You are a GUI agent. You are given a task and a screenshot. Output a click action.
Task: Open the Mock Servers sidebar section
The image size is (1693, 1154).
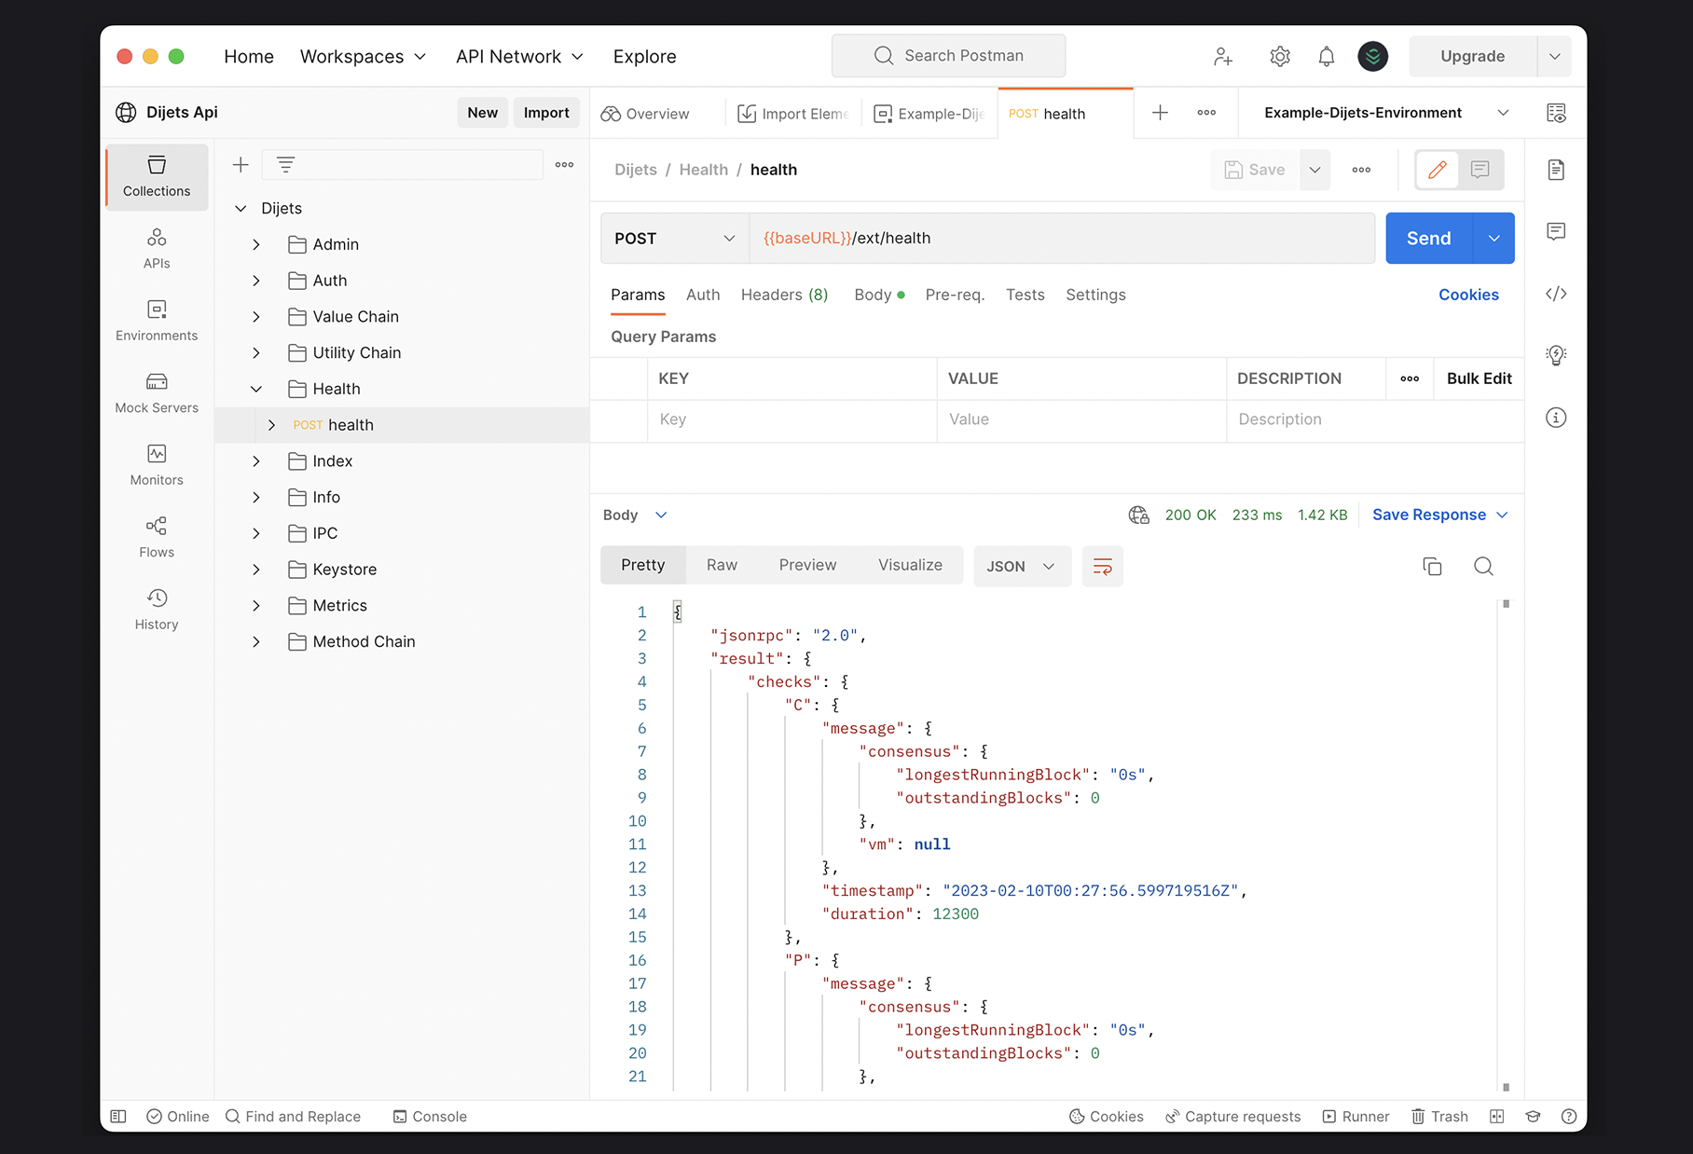(x=157, y=392)
